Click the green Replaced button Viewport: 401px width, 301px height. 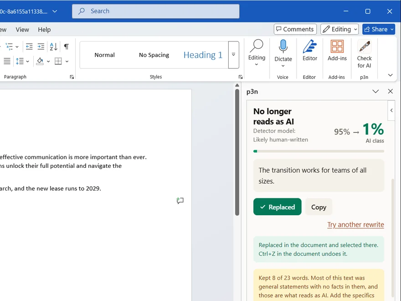277,207
